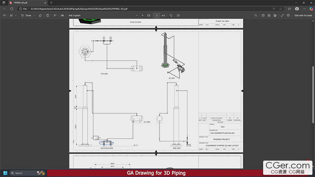Click the page number input field
Image resolution: width=315 pixels, height=177 pixels.
[156, 15]
